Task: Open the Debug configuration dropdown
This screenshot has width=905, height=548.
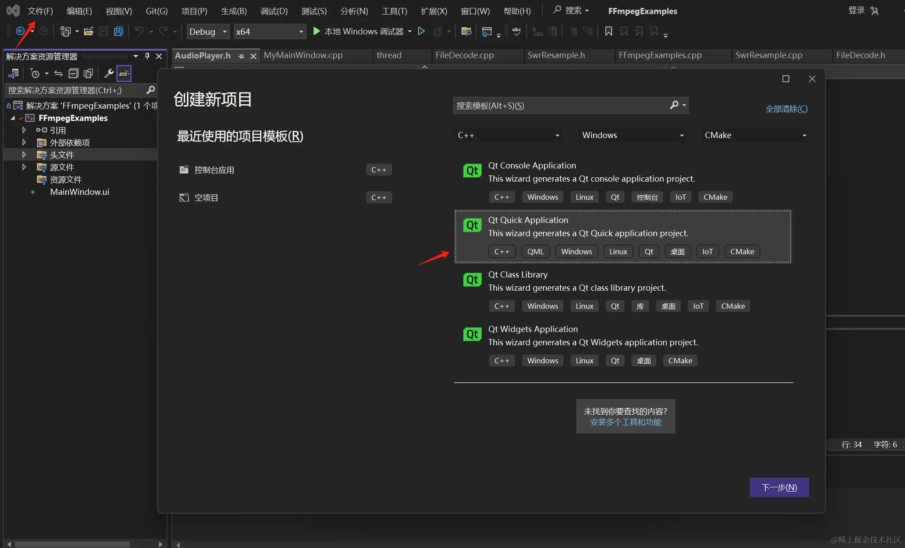Action: [x=208, y=32]
